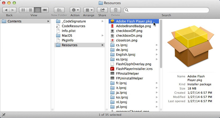
Task: Expand the _CodeSignature folder arrow
Action: [103, 21]
